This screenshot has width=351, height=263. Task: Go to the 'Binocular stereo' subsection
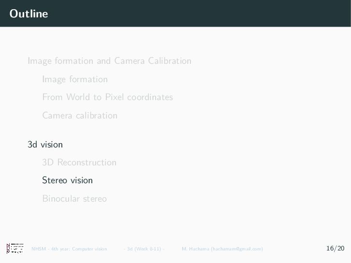74,199
